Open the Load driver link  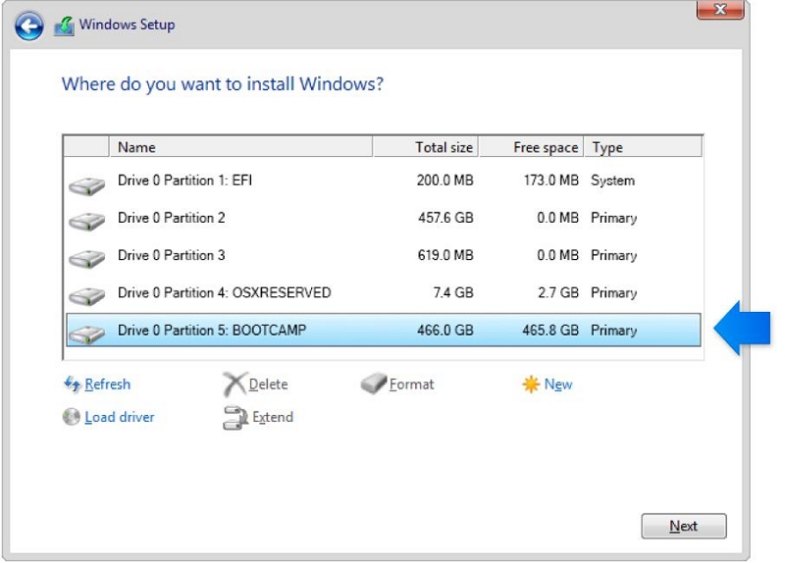tap(120, 417)
